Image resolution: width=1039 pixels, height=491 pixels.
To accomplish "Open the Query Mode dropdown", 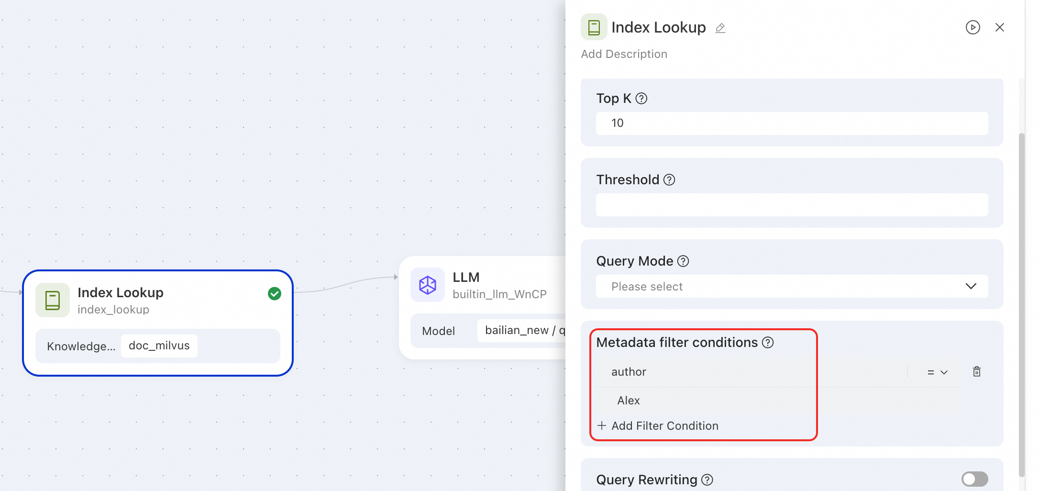I will coord(792,286).
